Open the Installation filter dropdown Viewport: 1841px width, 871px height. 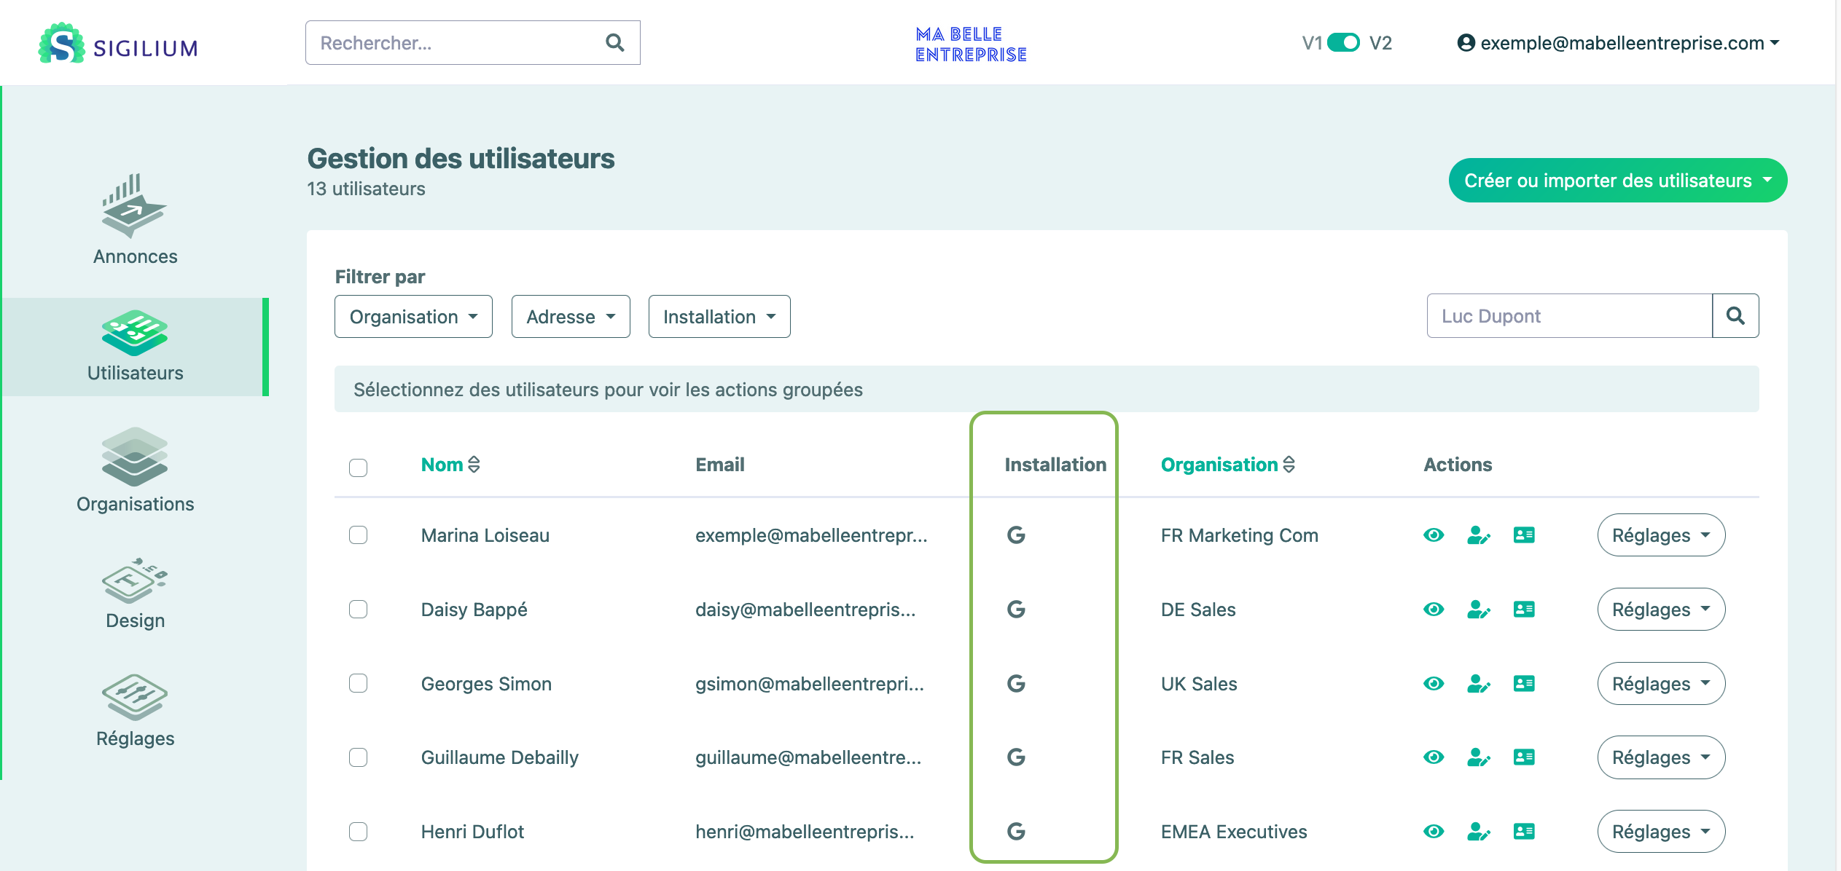pyautogui.click(x=719, y=317)
